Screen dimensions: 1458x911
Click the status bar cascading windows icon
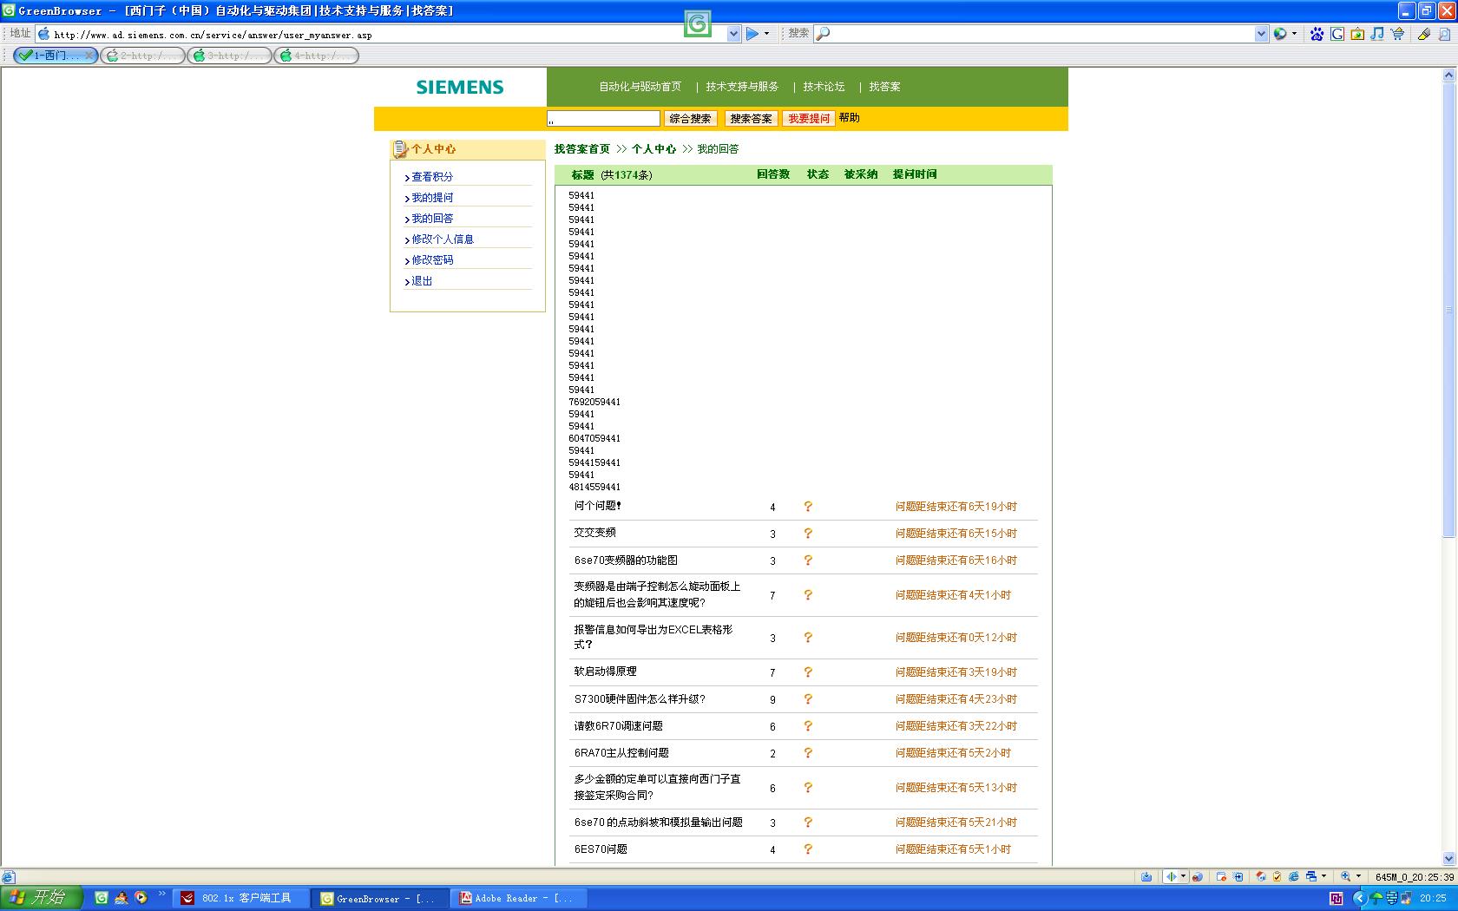(x=1311, y=876)
